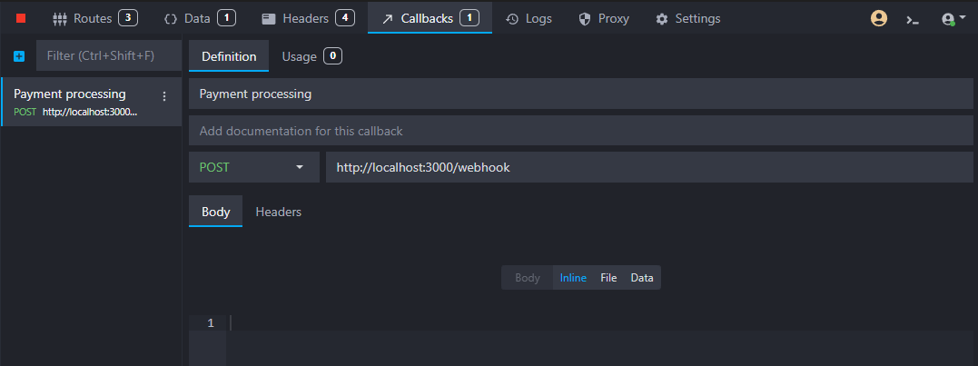Stop the running server with the red square

click(x=21, y=18)
